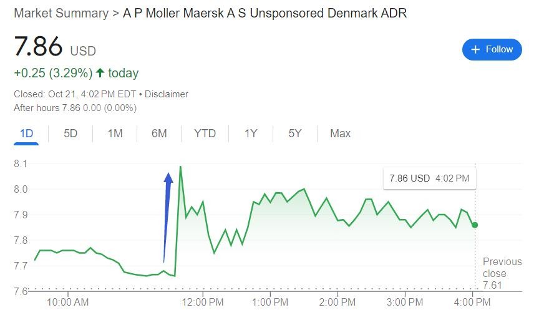Click the Market Summary breadcrumb
This screenshot has width=534, height=320.
click(x=61, y=13)
